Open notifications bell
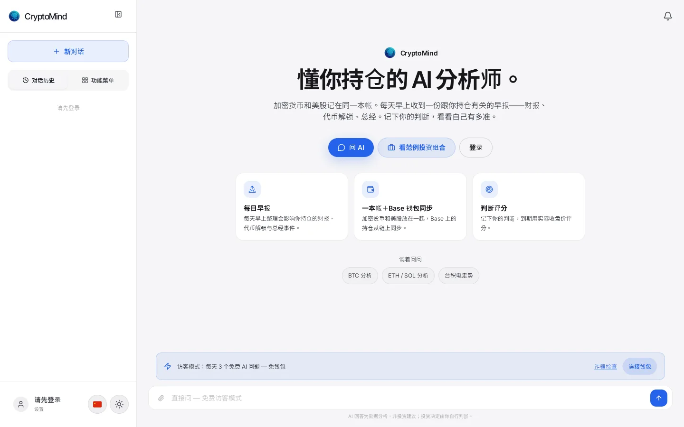Screen dimensions: 684x427 point(667,16)
